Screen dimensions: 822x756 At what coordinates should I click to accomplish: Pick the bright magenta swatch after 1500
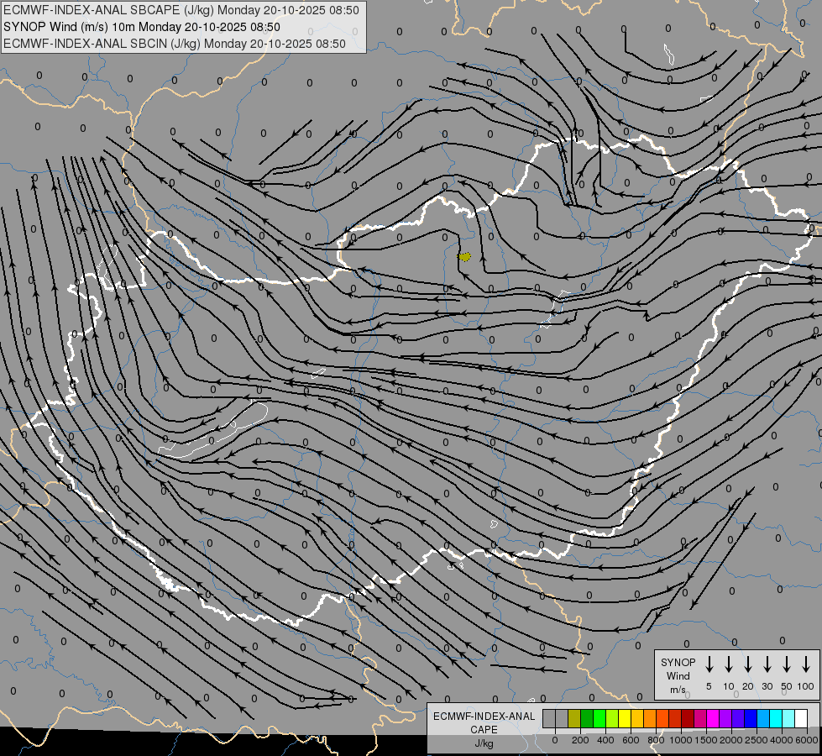[x=713, y=718]
